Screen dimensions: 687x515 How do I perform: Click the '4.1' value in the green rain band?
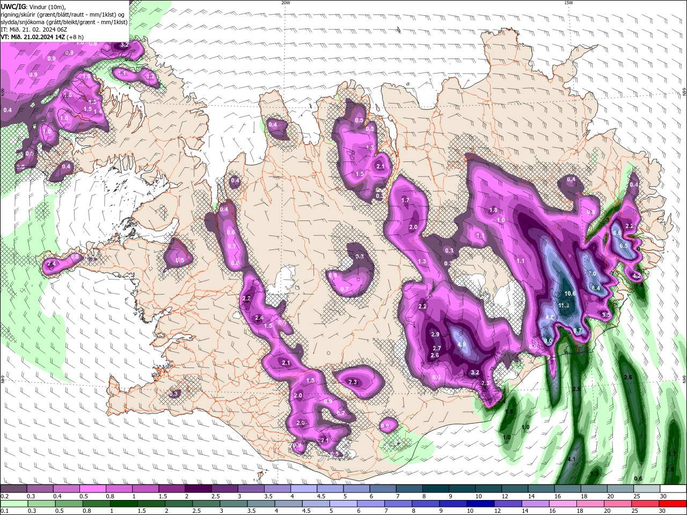click(572, 460)
